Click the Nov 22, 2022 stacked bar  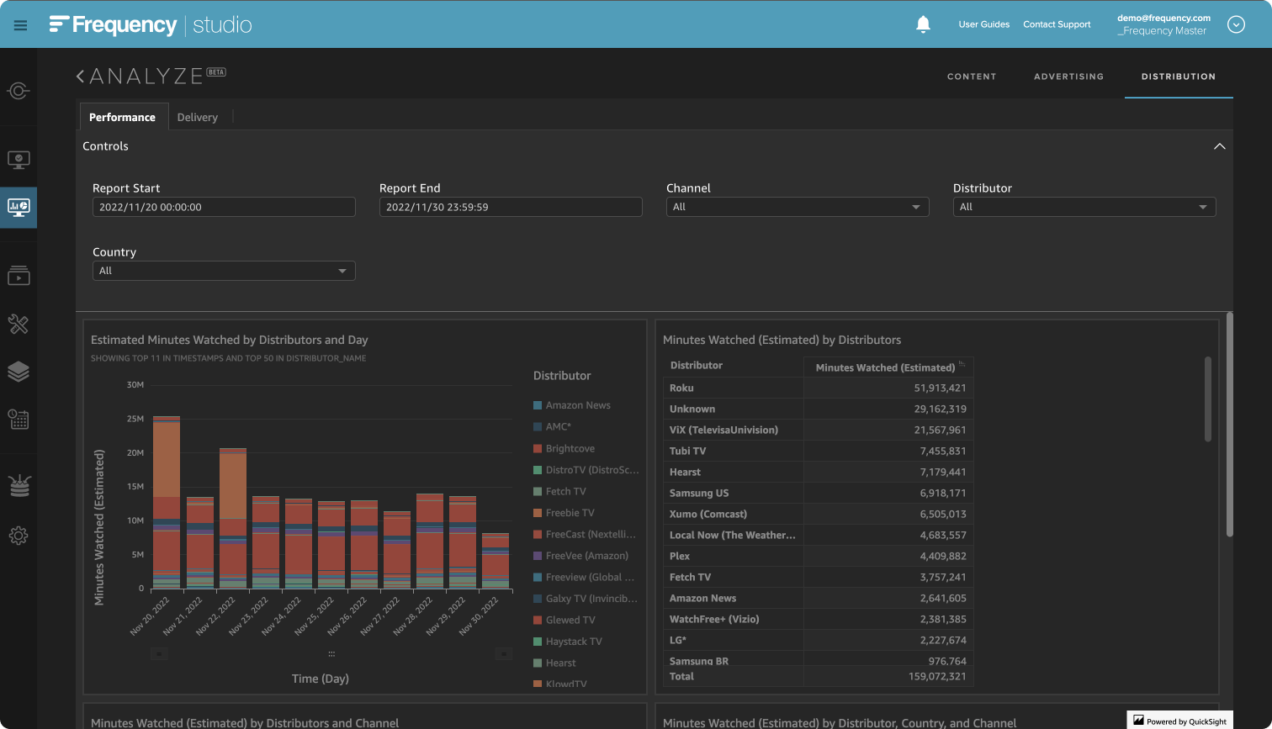pos(233,518)
